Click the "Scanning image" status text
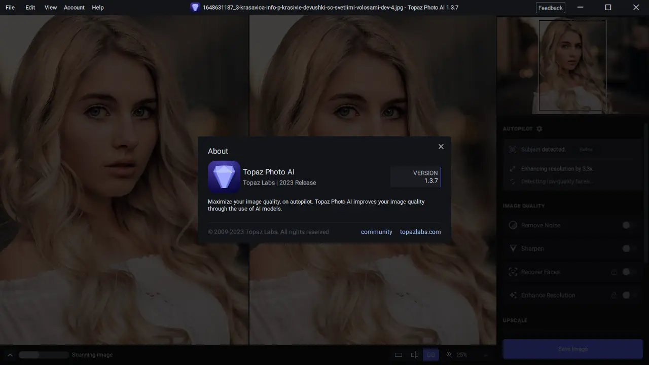Viewport: 649px width, 365px height. tap(92, 355)
